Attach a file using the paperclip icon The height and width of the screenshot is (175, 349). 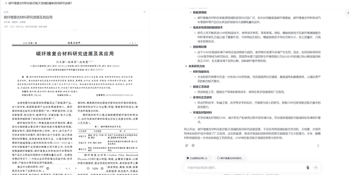click(x=308, y=168)
